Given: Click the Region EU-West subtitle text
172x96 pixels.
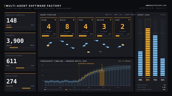Looking at the screenshot, I should point(64,8).
